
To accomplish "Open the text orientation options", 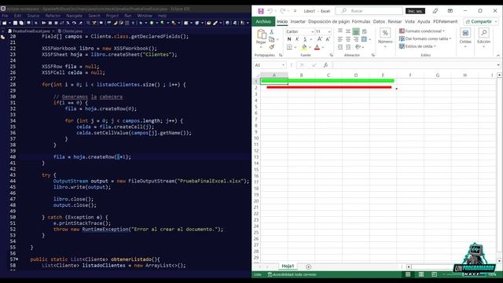I will [358, 47].
